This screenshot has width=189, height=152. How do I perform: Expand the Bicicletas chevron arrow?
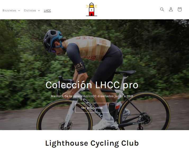click(x=19, y=11)
